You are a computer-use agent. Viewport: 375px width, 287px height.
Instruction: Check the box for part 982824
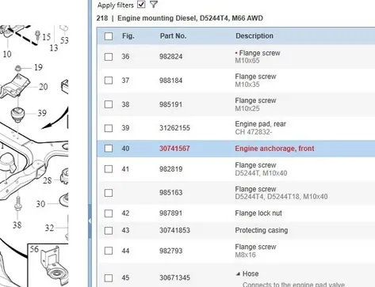tap(109, 57)
